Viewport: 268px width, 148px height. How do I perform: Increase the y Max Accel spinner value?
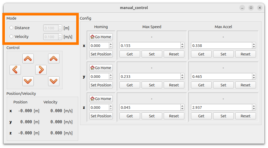click(x=254, y=75)
